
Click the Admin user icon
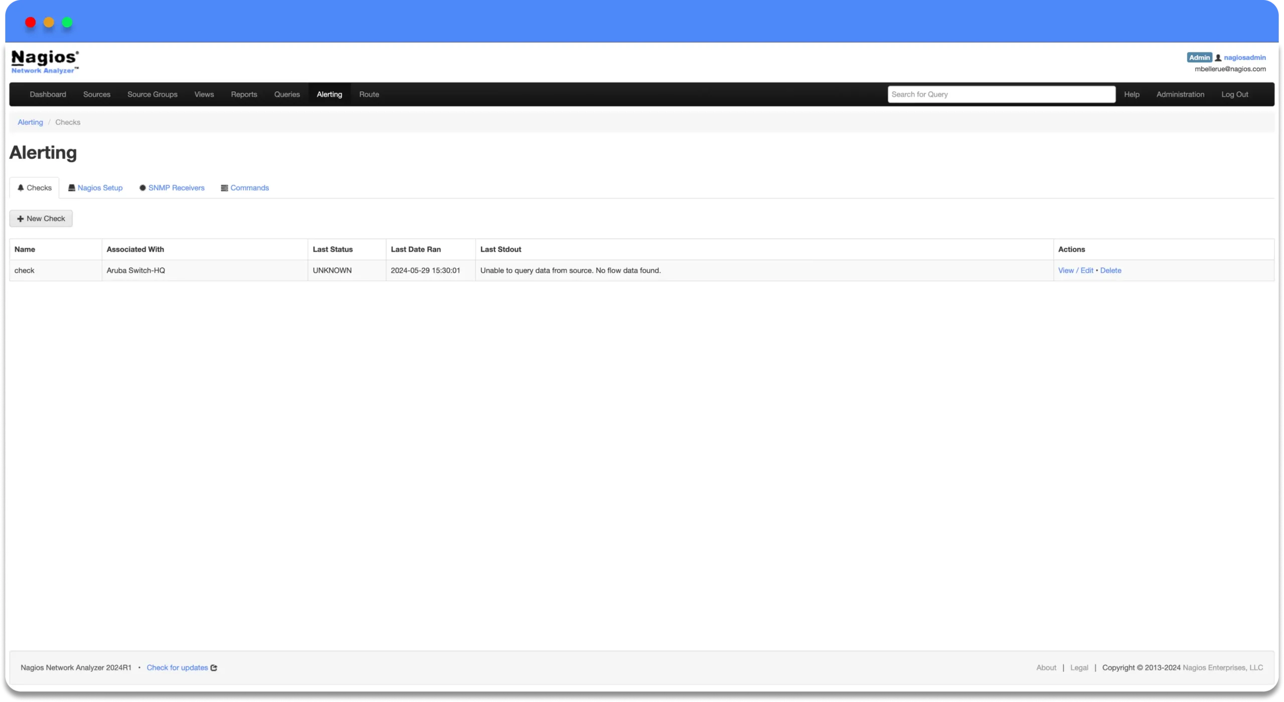[x=1218, y=57]
